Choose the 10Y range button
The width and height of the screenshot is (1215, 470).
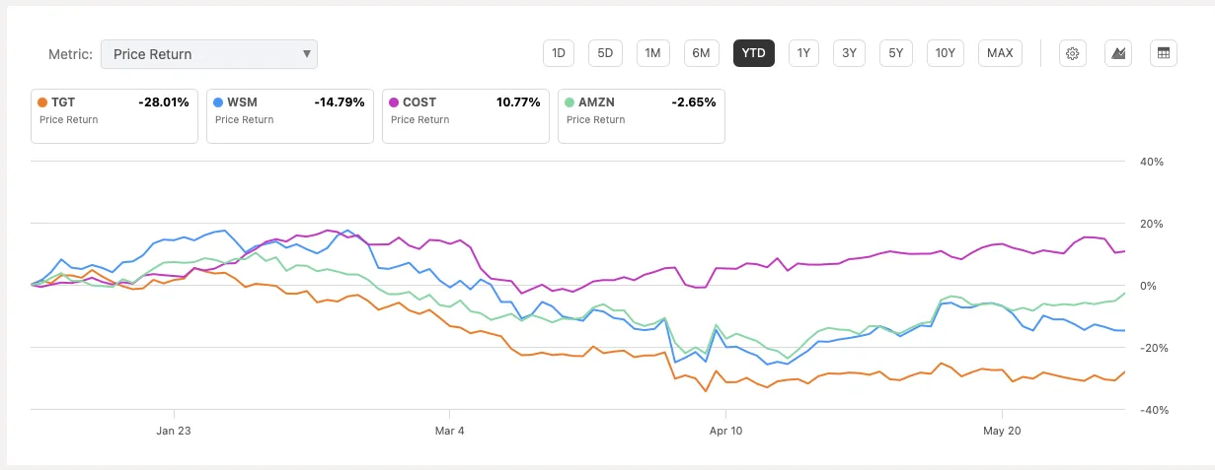tap(945, 53)
